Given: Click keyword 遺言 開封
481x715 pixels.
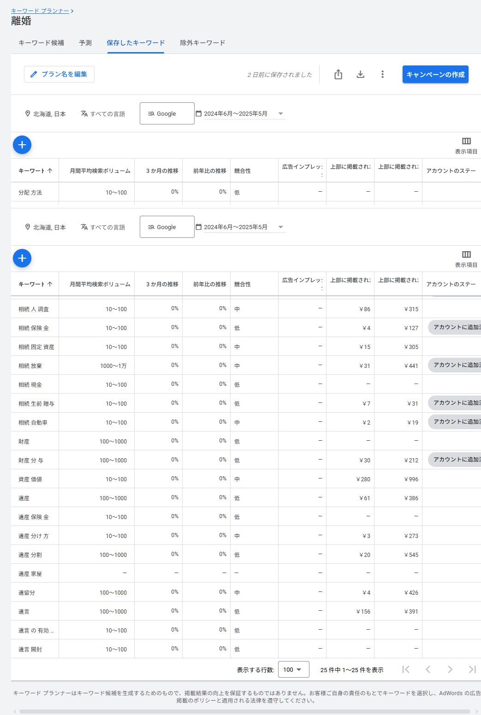Looking at the screenshot, I should (x=30, y=649).
